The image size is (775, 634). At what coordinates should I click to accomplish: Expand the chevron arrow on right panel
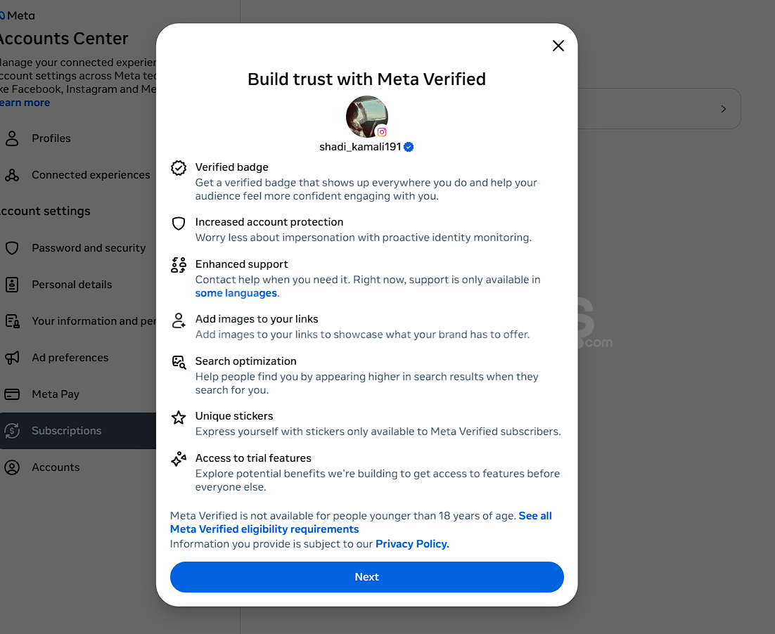point(724,109)
